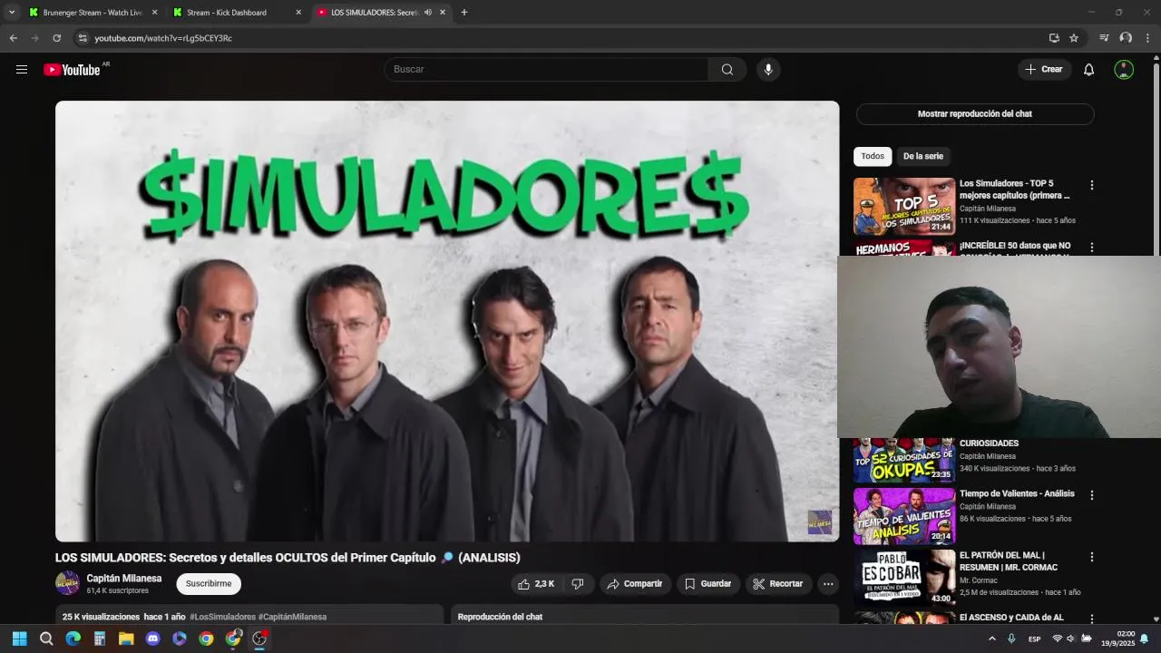Dislike the video with thumbs-down
The height and width of the screenshot is (653, 1161).
578,584
